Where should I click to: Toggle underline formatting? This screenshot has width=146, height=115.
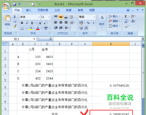click(32, 23)
